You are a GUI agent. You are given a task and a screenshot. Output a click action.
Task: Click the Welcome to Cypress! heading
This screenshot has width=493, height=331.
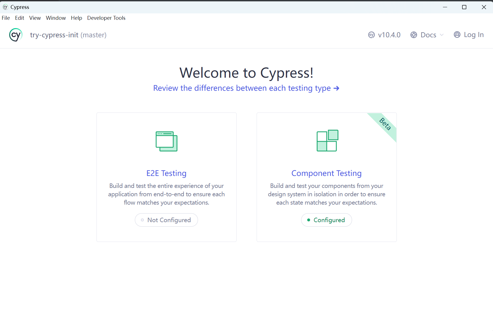click(x=246, y=73)
